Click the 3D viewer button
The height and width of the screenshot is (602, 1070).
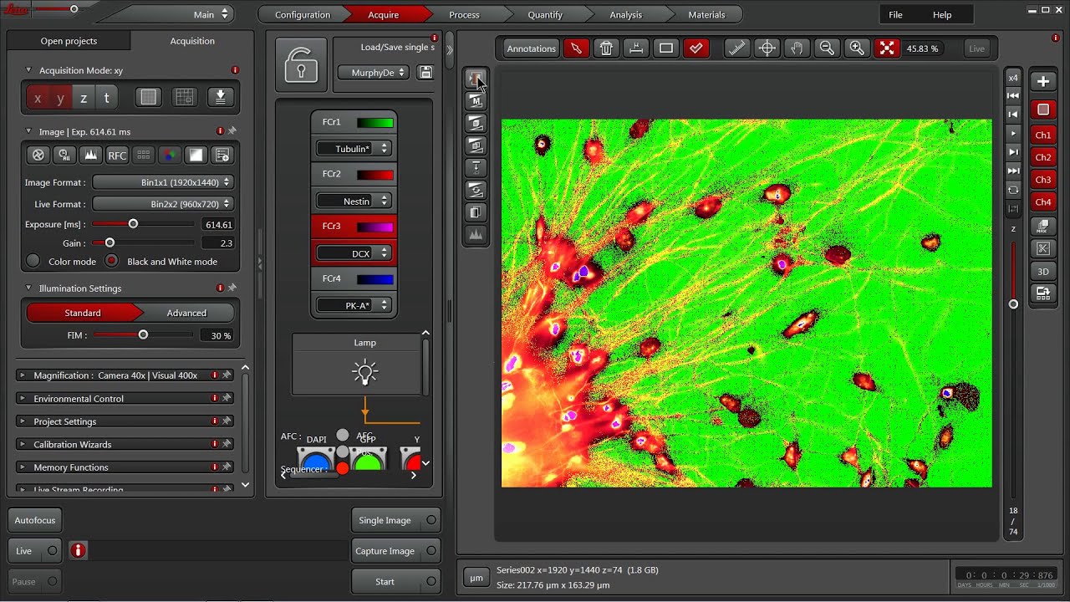1042,272
